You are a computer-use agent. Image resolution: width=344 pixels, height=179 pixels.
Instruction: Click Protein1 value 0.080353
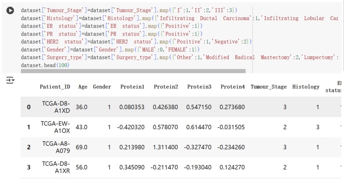click(132, 107)
